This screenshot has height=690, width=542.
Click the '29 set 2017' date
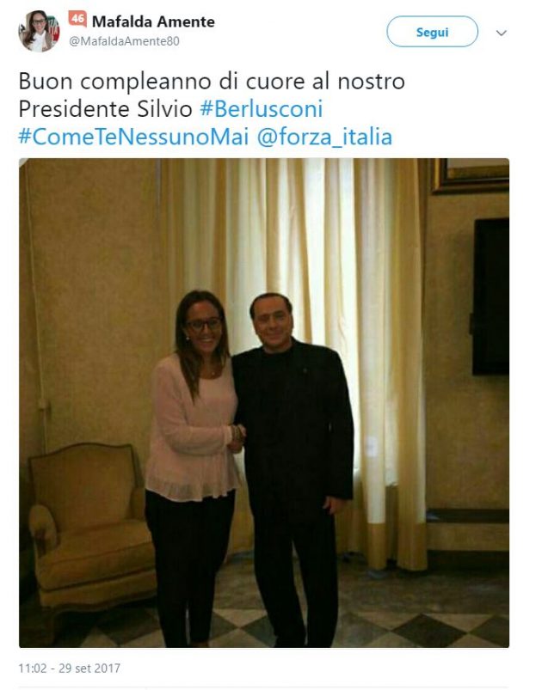pyautogui.click(x=89, y=668)
